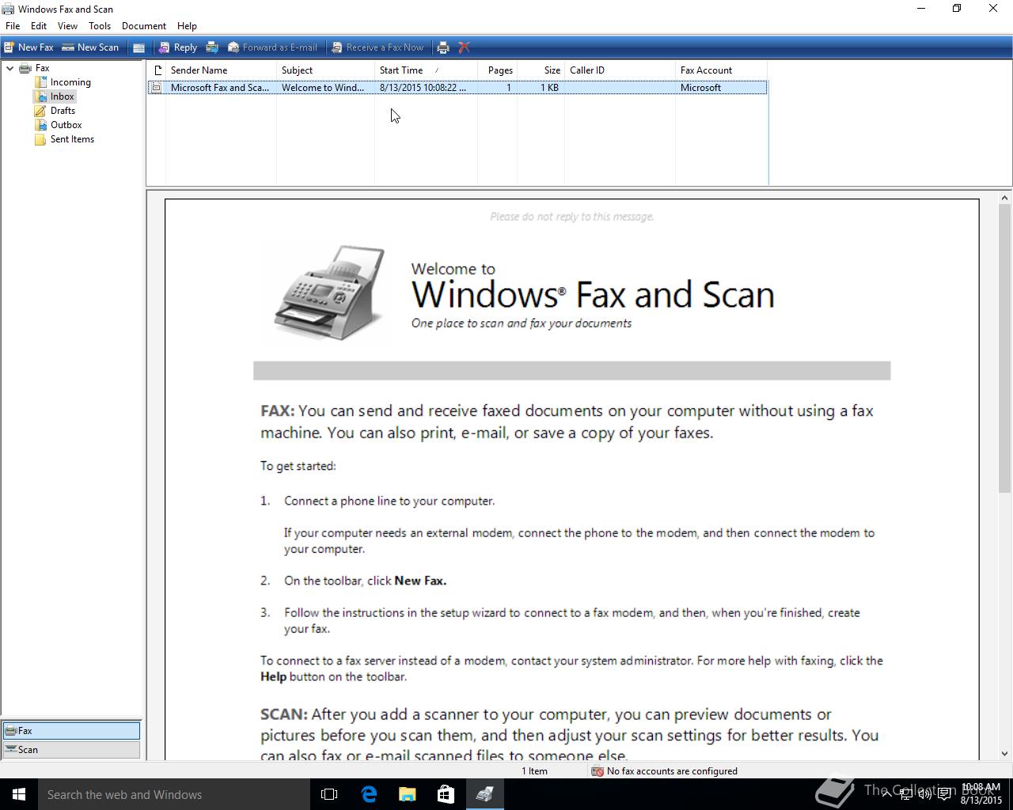1013x810 pixels.
Task: Click the volume icon in system tray
Action: 924,794
